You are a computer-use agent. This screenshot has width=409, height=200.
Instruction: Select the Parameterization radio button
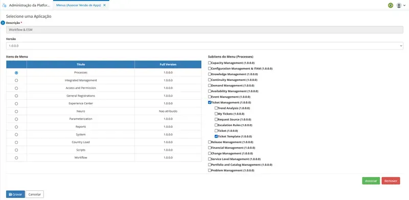tap(16, 119)
